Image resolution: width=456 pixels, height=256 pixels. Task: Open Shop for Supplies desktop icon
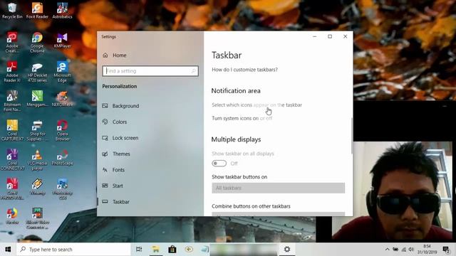tap(37, 130)
